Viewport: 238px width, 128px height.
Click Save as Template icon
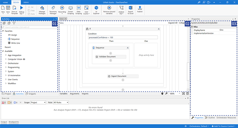coord(14,8)
